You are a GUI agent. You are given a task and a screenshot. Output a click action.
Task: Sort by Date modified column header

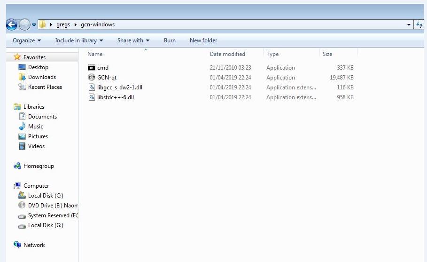(x=227, y=54)
